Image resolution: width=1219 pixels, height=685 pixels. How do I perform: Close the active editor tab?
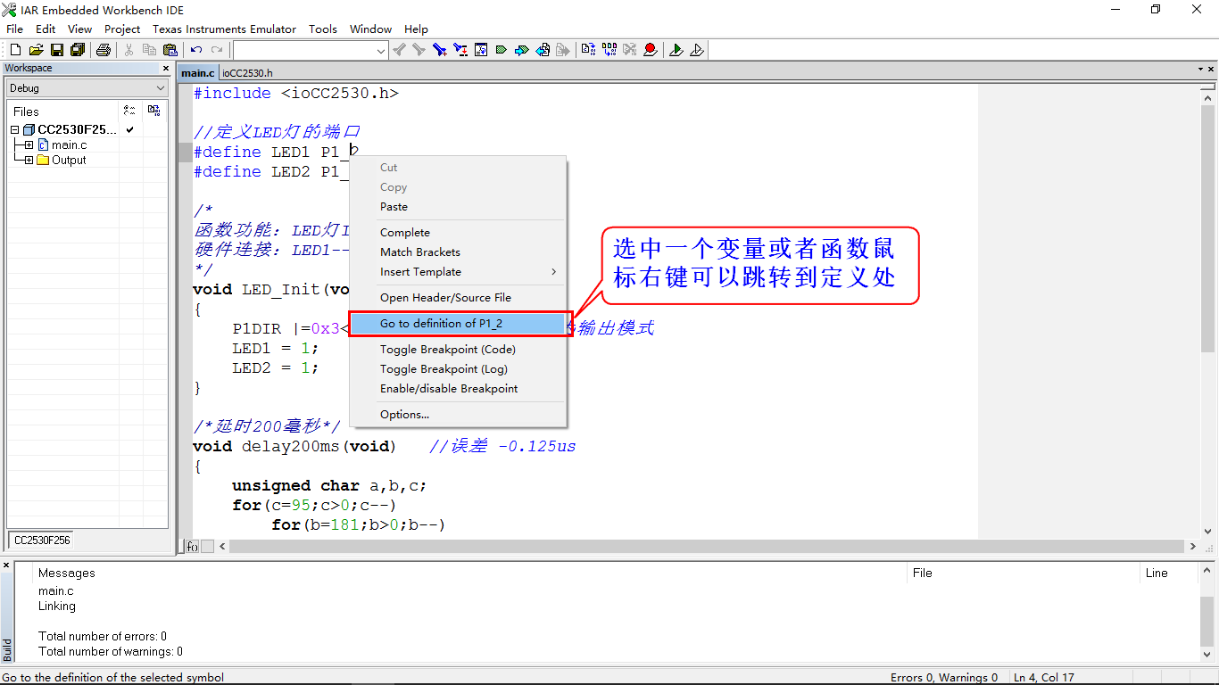point(1211,70)
